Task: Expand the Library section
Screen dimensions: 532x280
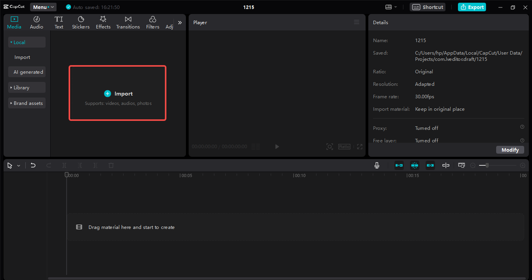Action: tap(27, 87)
